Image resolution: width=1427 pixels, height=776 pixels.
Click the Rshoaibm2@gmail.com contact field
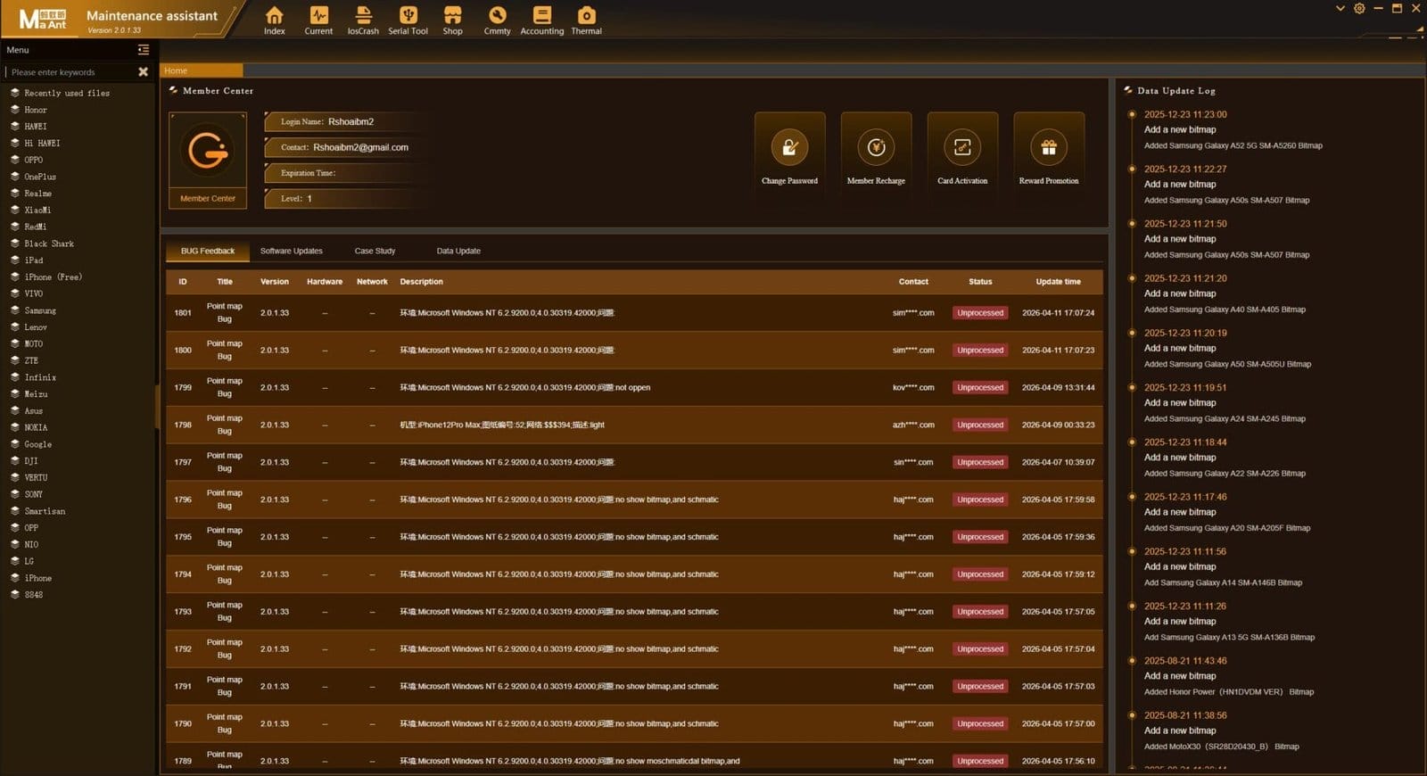click(x=344, y=147)
